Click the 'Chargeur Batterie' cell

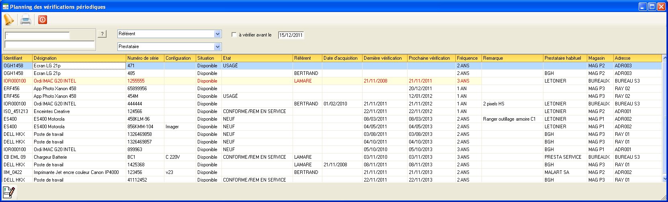click(79, 157)
